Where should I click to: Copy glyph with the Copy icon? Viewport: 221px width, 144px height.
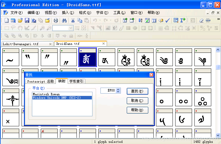pos(80,20)
